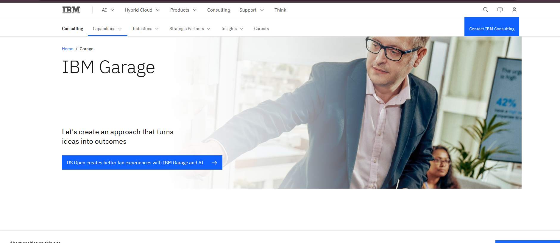Expand the Support dropdown menu

pyautogui.click(x=252, y=10)
